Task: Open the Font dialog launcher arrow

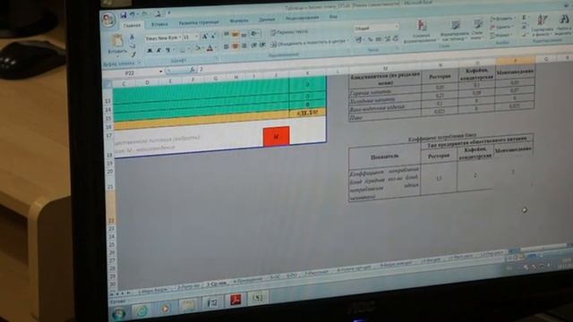Action: click(216, 58)
